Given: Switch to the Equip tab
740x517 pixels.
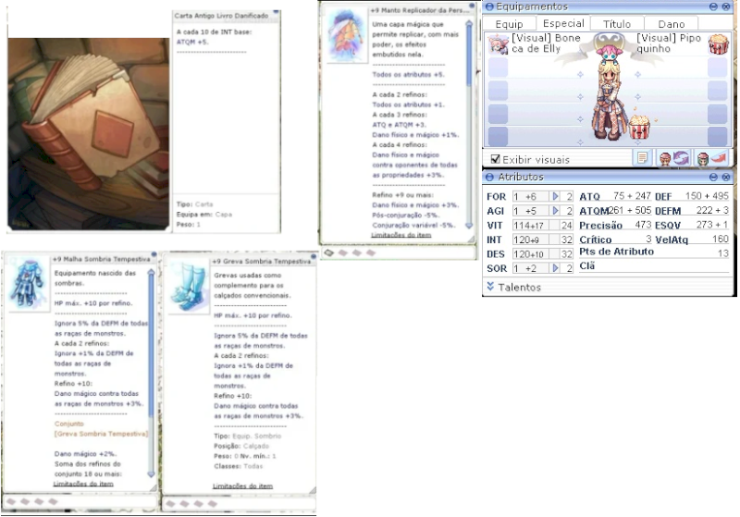Looking at the screenshot, I should point(510,24).
